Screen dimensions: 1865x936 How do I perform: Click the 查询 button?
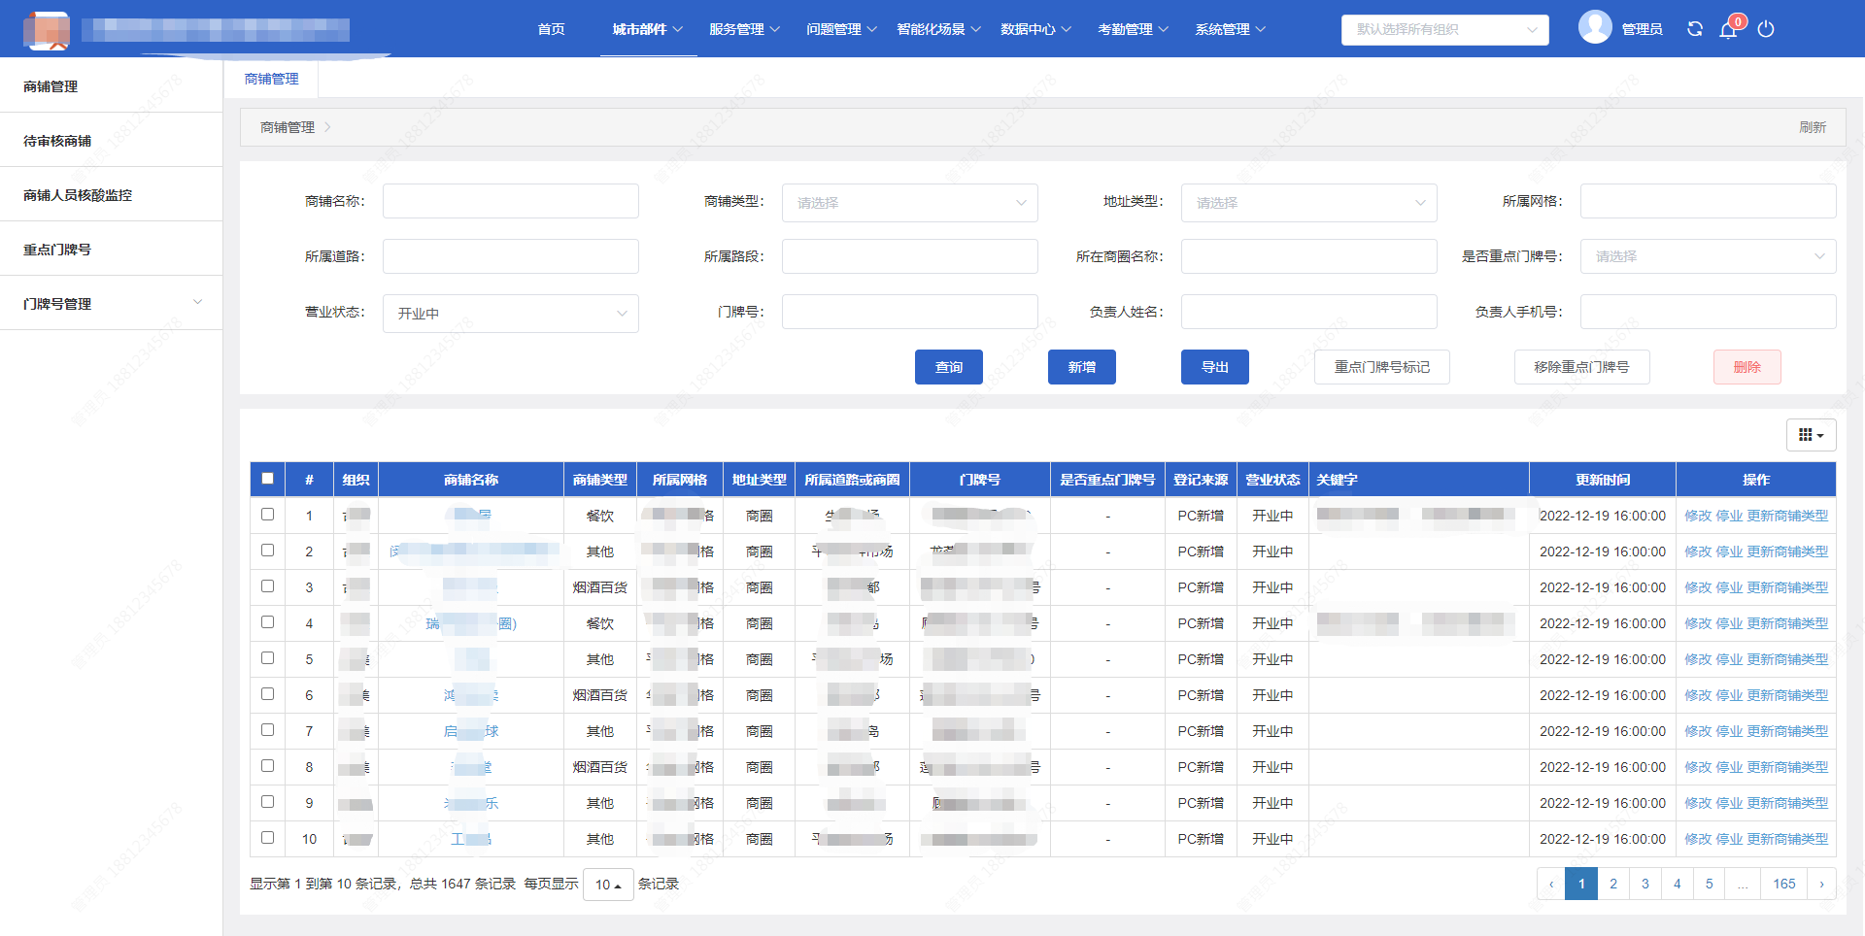949,367
